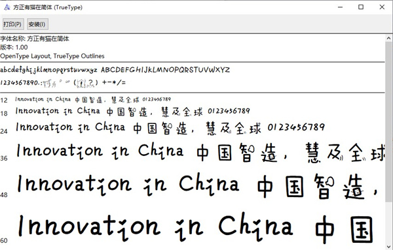
Task: Click the scrollbar up arrow
Action: 388,39
